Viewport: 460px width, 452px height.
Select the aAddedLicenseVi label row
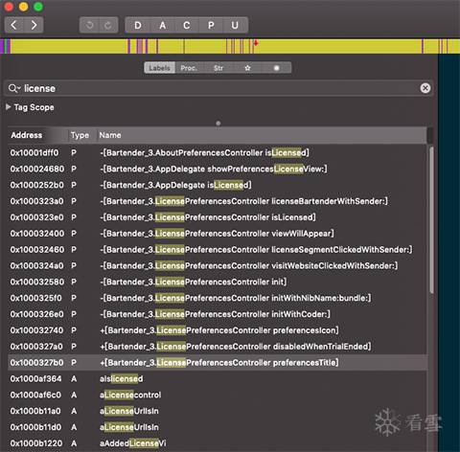[218, 443]
